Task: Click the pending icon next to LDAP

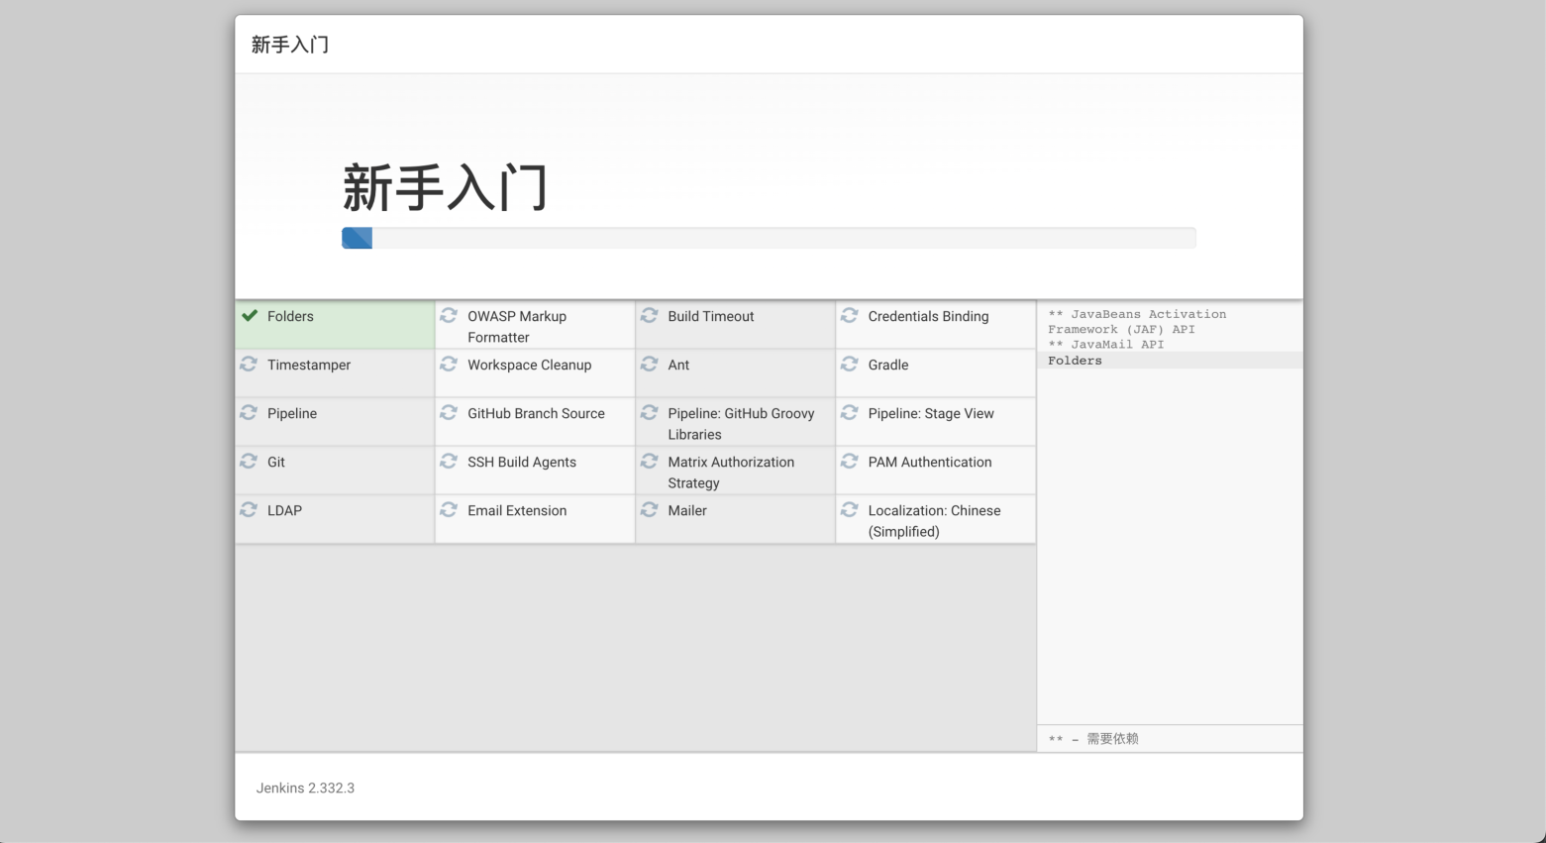Action: pyautogui.click(x=249, y=509)
